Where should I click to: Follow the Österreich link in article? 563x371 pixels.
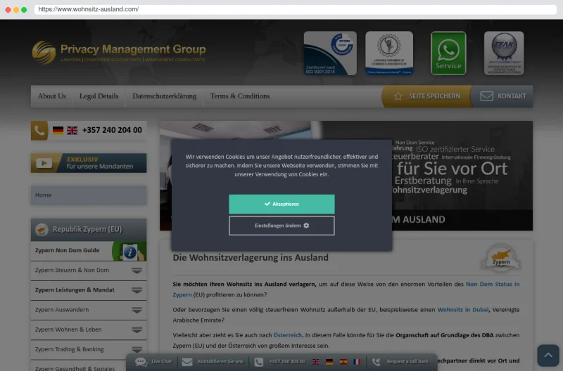pos(287,335)
